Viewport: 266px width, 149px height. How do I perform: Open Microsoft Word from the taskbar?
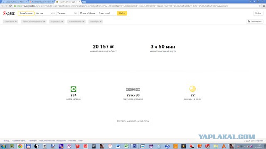click(118, 146)
